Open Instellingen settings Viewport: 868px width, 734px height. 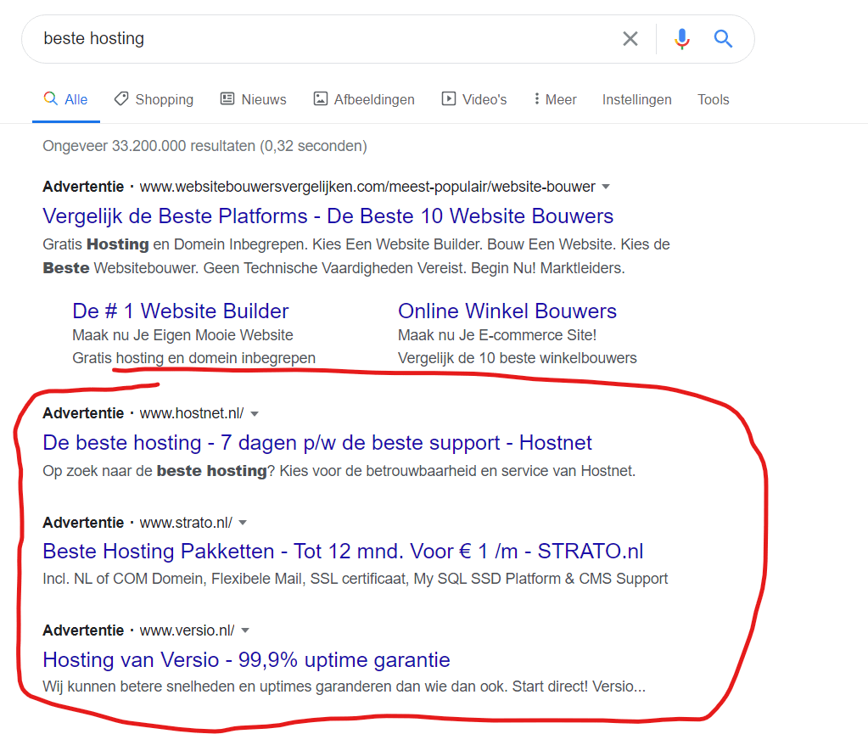pyautogui.click(x=636, y=99)
